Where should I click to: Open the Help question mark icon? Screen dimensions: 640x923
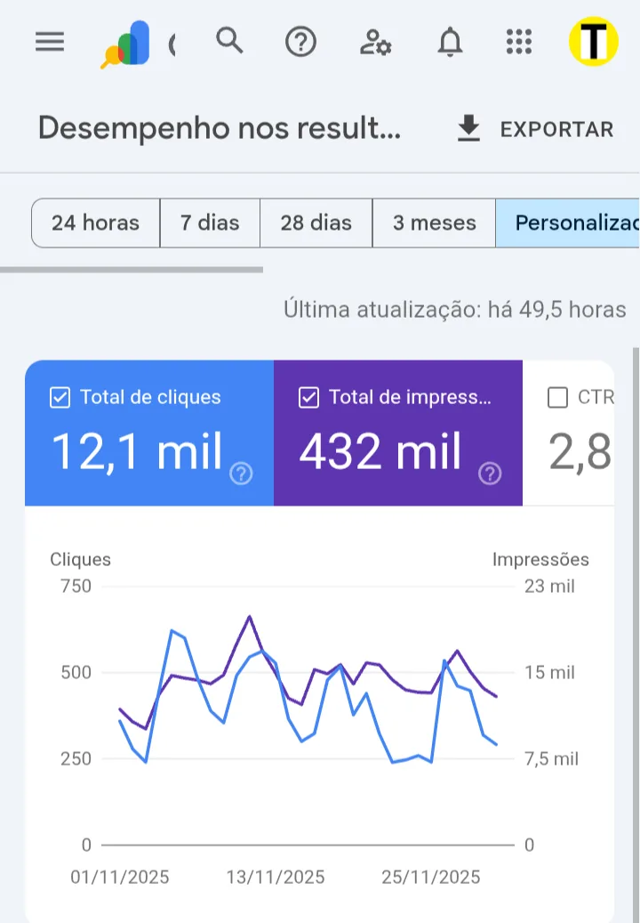tap(300, 42)
